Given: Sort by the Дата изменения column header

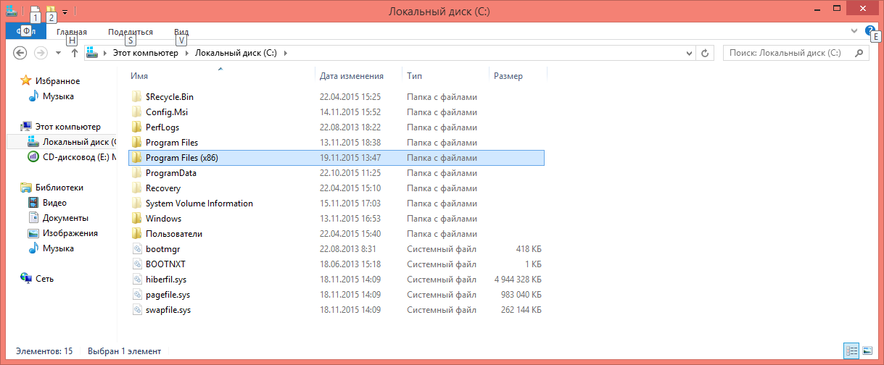Looking at the screenshot, I should pyautogui.click(x=352, y=76).
